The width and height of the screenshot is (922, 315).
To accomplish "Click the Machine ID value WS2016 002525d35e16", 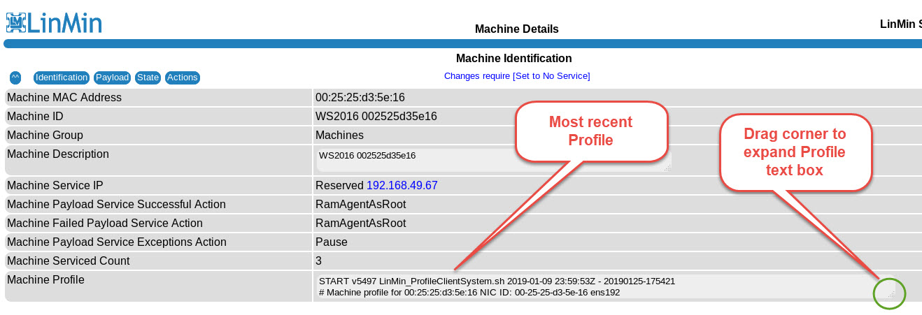I will pyautogui.click(x=376, y=117).
